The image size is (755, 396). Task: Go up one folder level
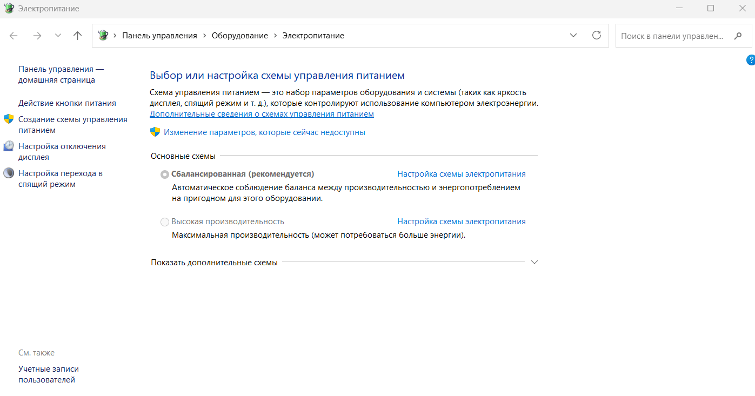point(77,36)
